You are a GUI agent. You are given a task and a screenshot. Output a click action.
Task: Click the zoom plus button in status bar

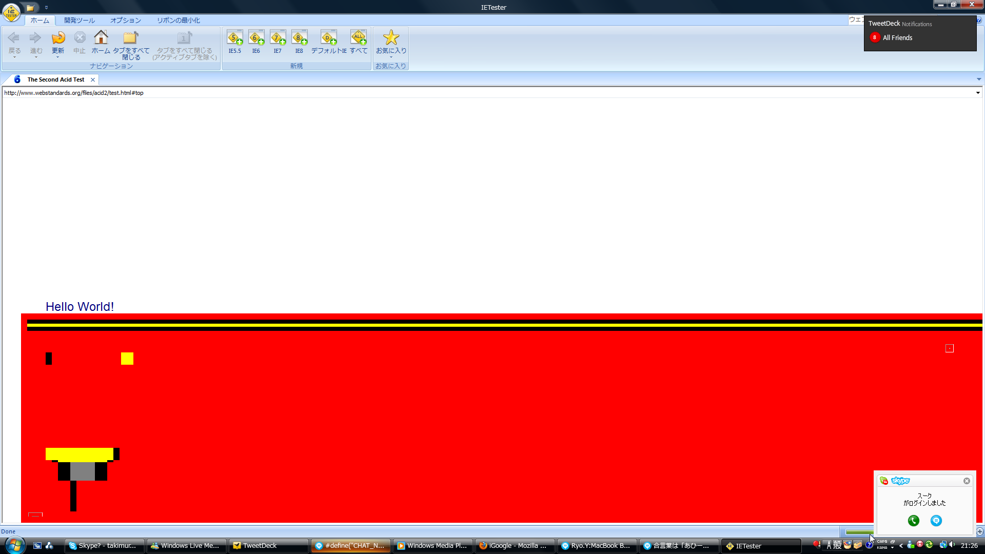pyautogui.click(x=980, y=531)
